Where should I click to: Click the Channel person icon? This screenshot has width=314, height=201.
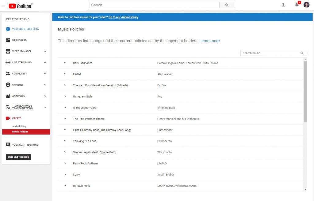click(8, 85)
